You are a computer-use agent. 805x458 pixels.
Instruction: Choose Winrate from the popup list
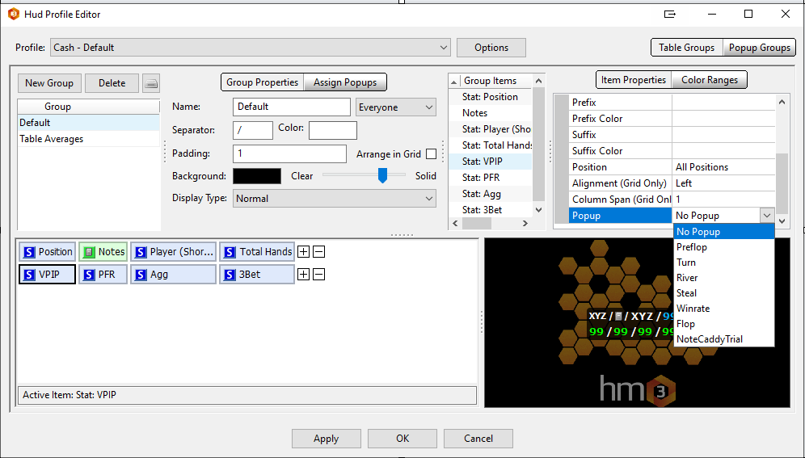723,309
